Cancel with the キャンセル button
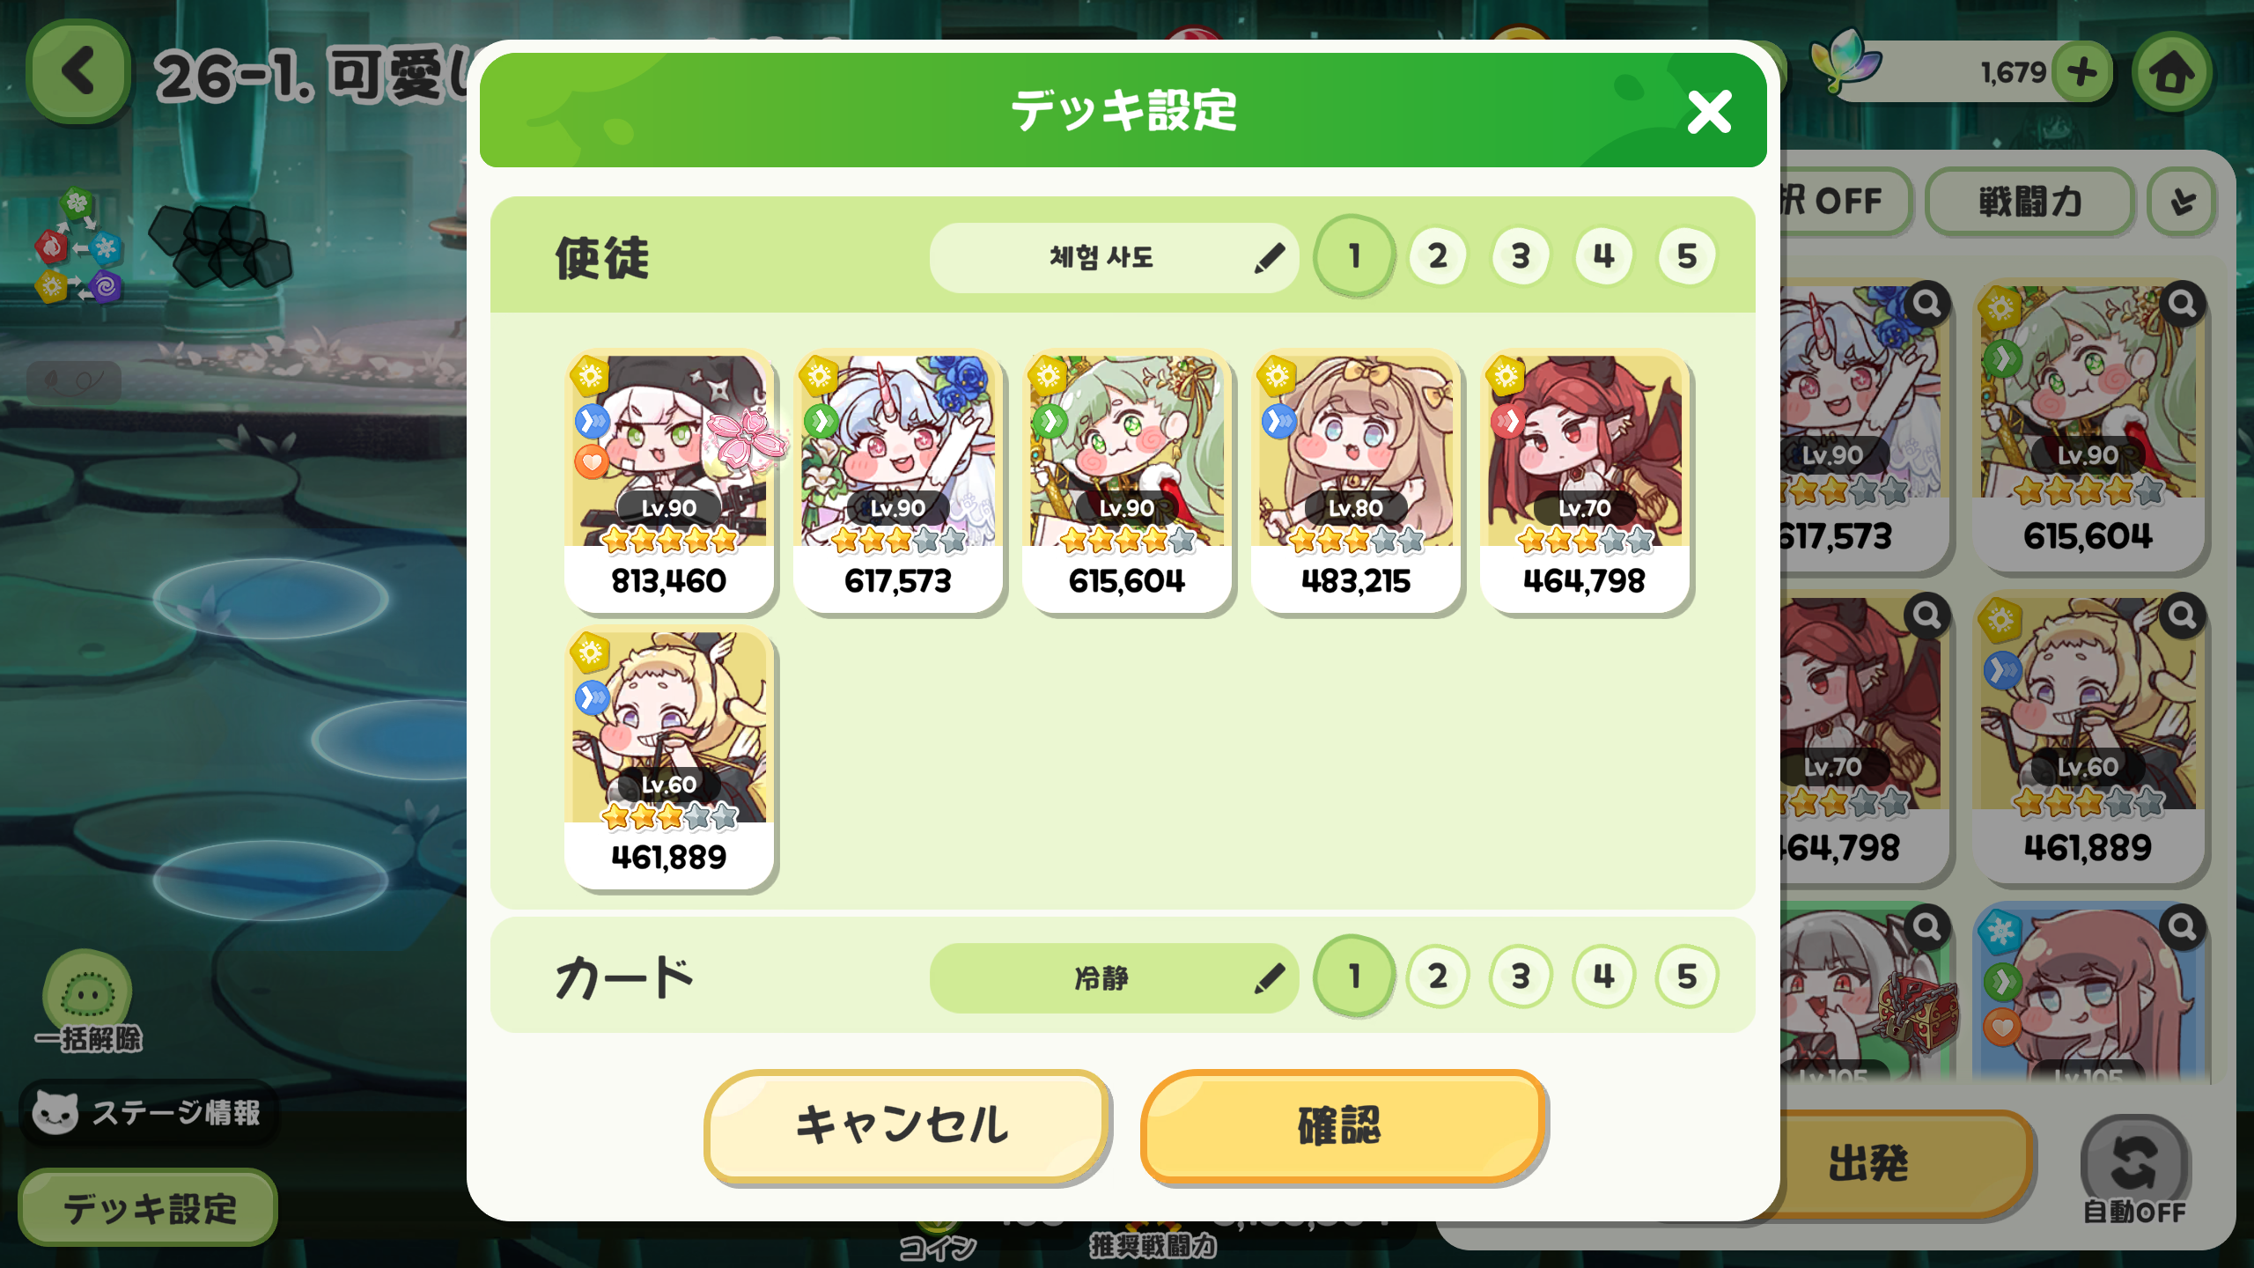Image resolution: width=2254 pixels, height=1268 pixels. [x=904, y=1125]
